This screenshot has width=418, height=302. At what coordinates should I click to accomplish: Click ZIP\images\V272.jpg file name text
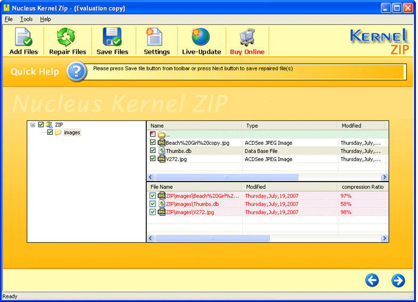(190, 212)
